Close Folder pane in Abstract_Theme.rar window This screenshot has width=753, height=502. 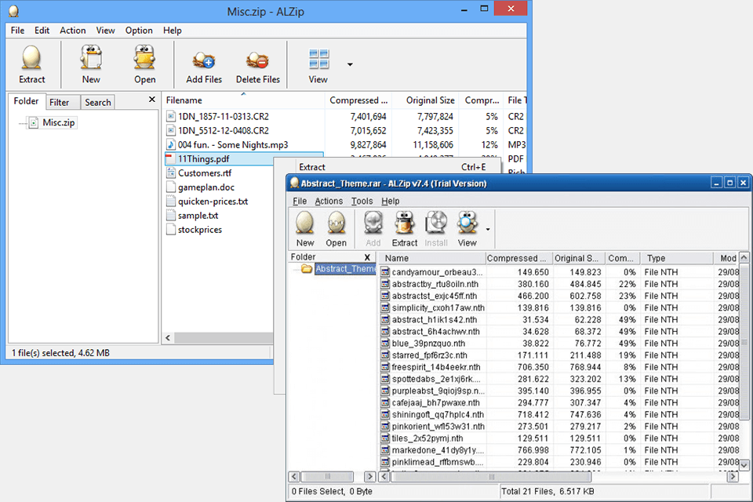367,257
